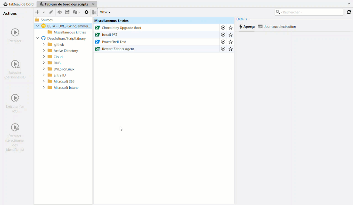Open the settings gear icon
353x205 pixels.
click(x=87, y=12)
